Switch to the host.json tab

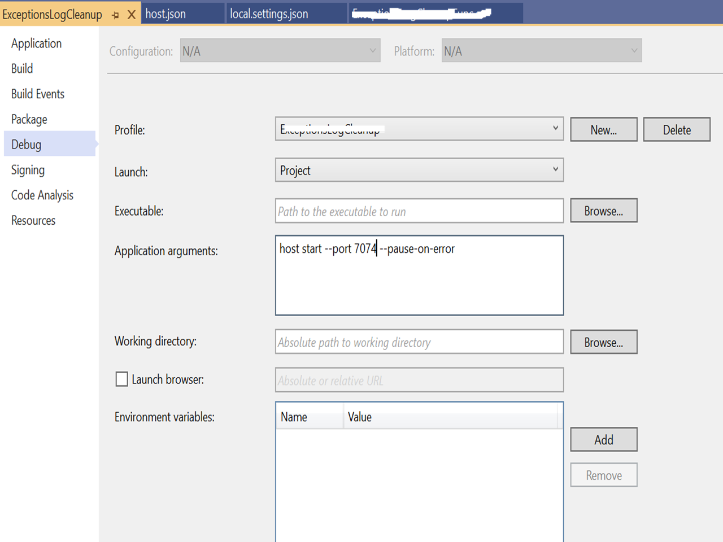tap(165, 14)
